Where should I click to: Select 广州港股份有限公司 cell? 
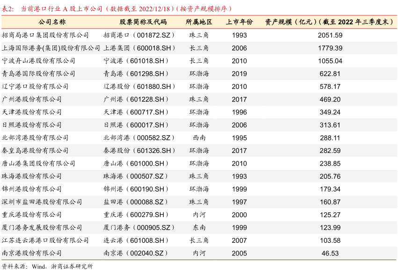point(31,99)
